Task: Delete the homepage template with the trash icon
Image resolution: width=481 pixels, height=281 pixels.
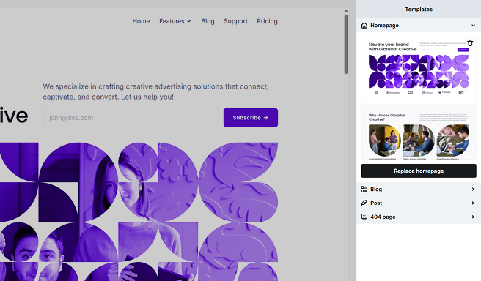Action: 470,43
